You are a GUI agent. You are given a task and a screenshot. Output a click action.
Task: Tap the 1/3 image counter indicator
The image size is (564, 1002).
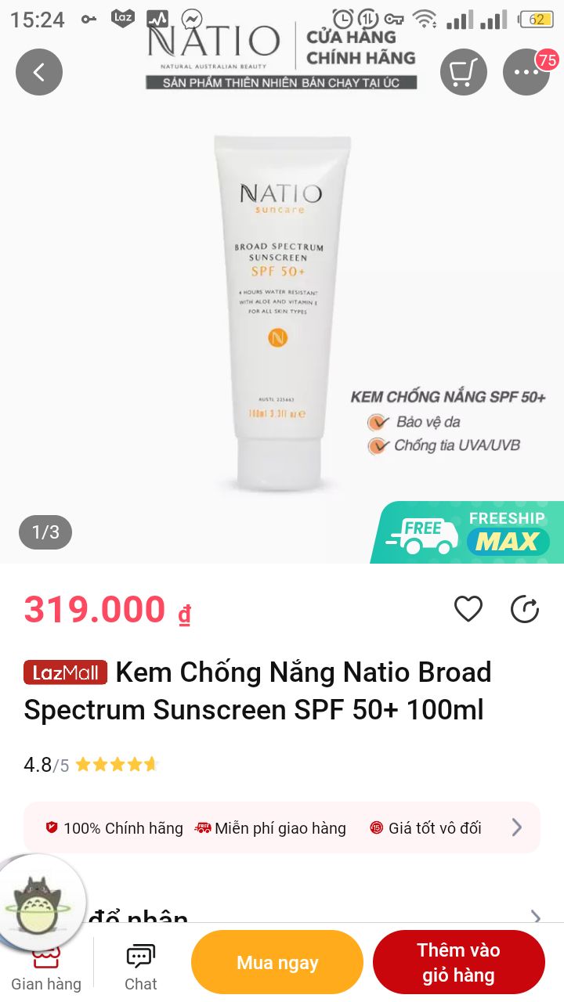pos(45,532)
